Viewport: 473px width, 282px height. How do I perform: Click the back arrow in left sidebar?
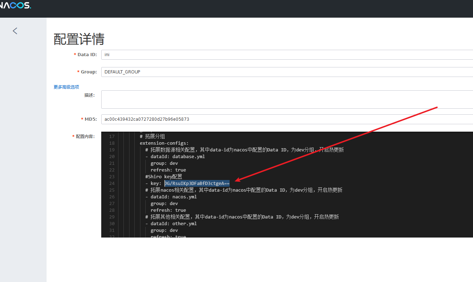(x=15, y=31)
